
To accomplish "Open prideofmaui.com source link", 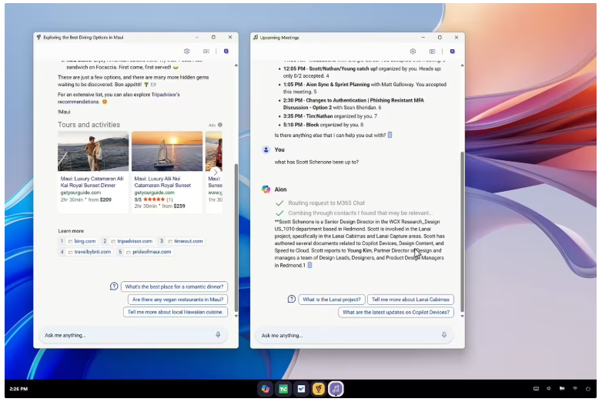I will (x=145, y=252).
